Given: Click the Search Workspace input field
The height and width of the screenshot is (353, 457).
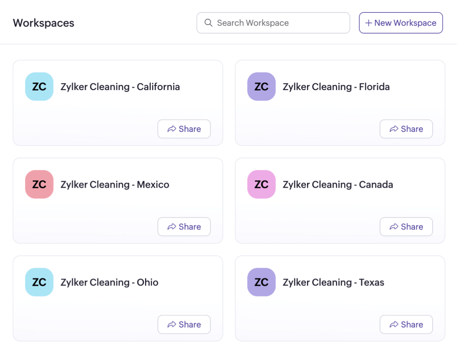Looking at the screenshot, I should click(x=273, y=23).
